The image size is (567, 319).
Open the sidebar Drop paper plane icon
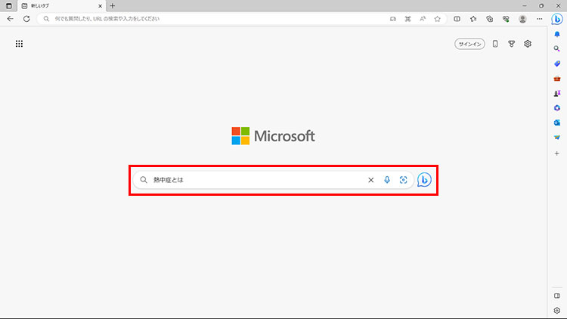(x=557, y=138)
